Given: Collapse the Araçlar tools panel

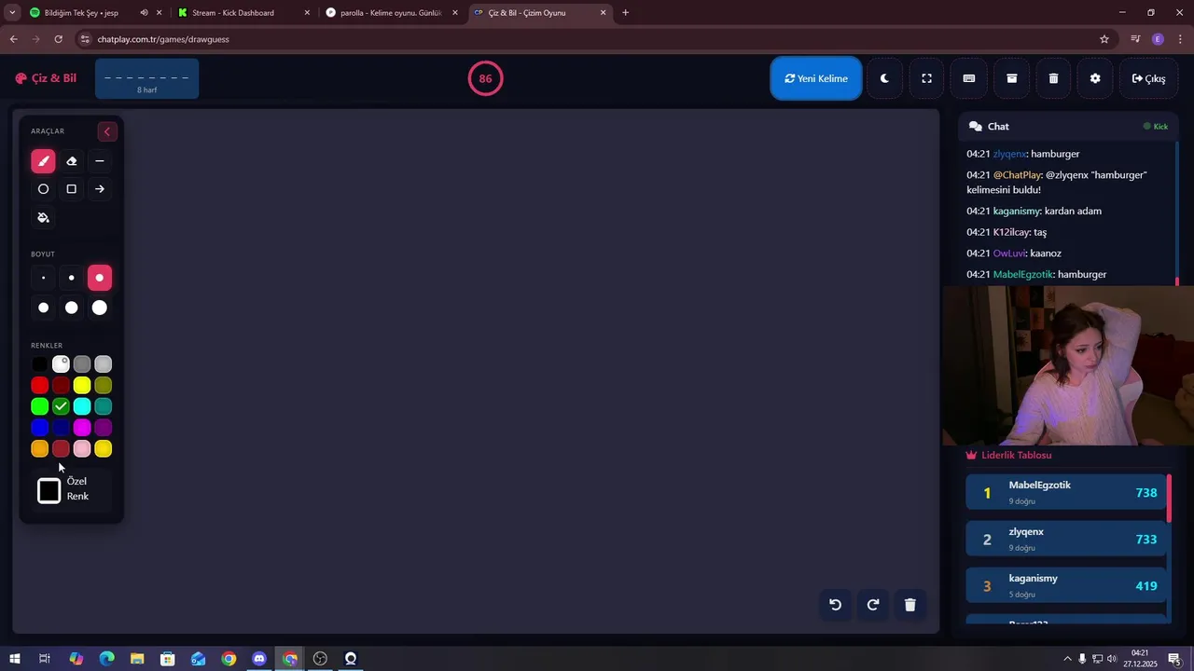Looking at the screenshot, I should click(x=106, y=131).
